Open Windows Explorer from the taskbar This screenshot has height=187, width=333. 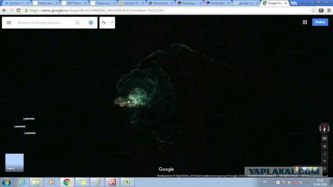coord(36,182)
